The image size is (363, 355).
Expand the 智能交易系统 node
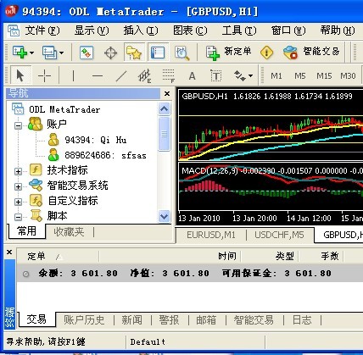(18, 186)
